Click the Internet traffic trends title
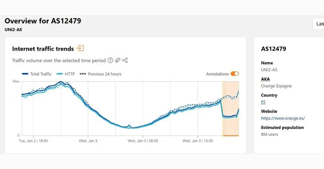 [43, 49]
